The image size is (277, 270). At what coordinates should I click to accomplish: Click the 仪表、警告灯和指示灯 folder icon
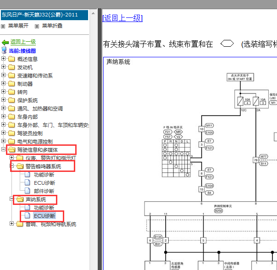(x=20, y=158)
